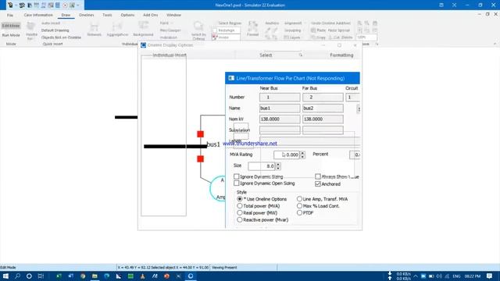Open the Window ribbon tab

173,15
